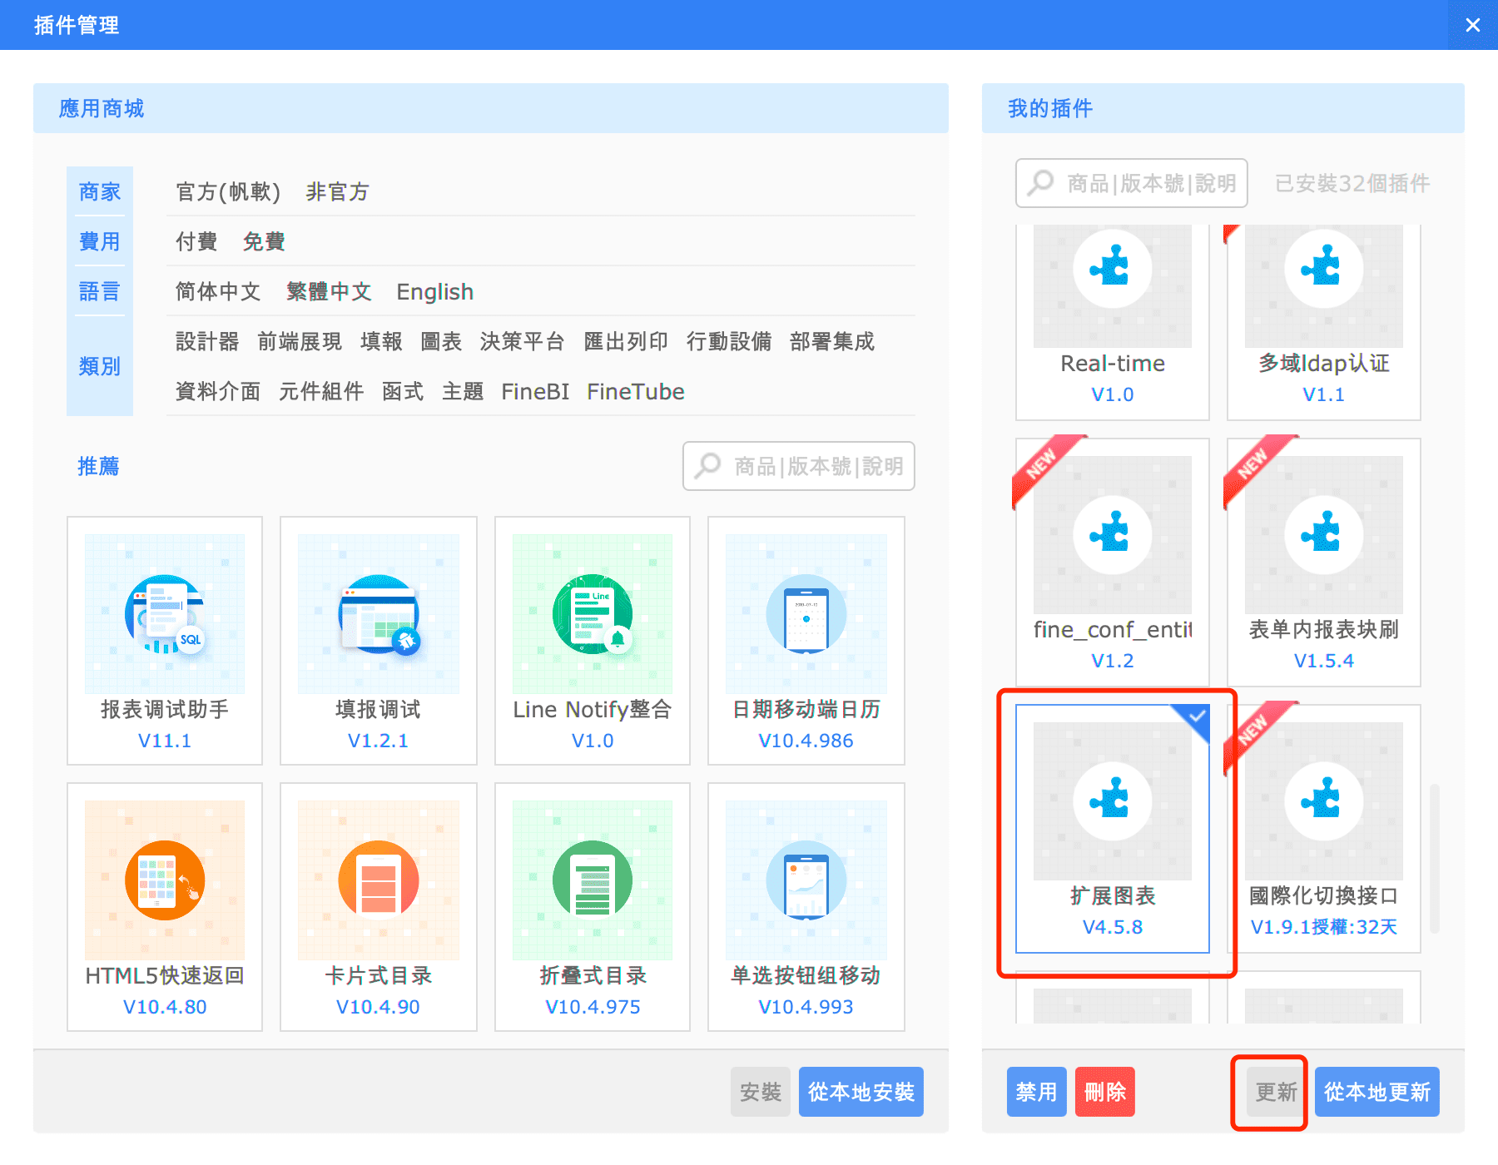Click version V4.5.8 under 扩展图表
The height and width of the screenshot is (1165, 1498).
point(1113,927)
